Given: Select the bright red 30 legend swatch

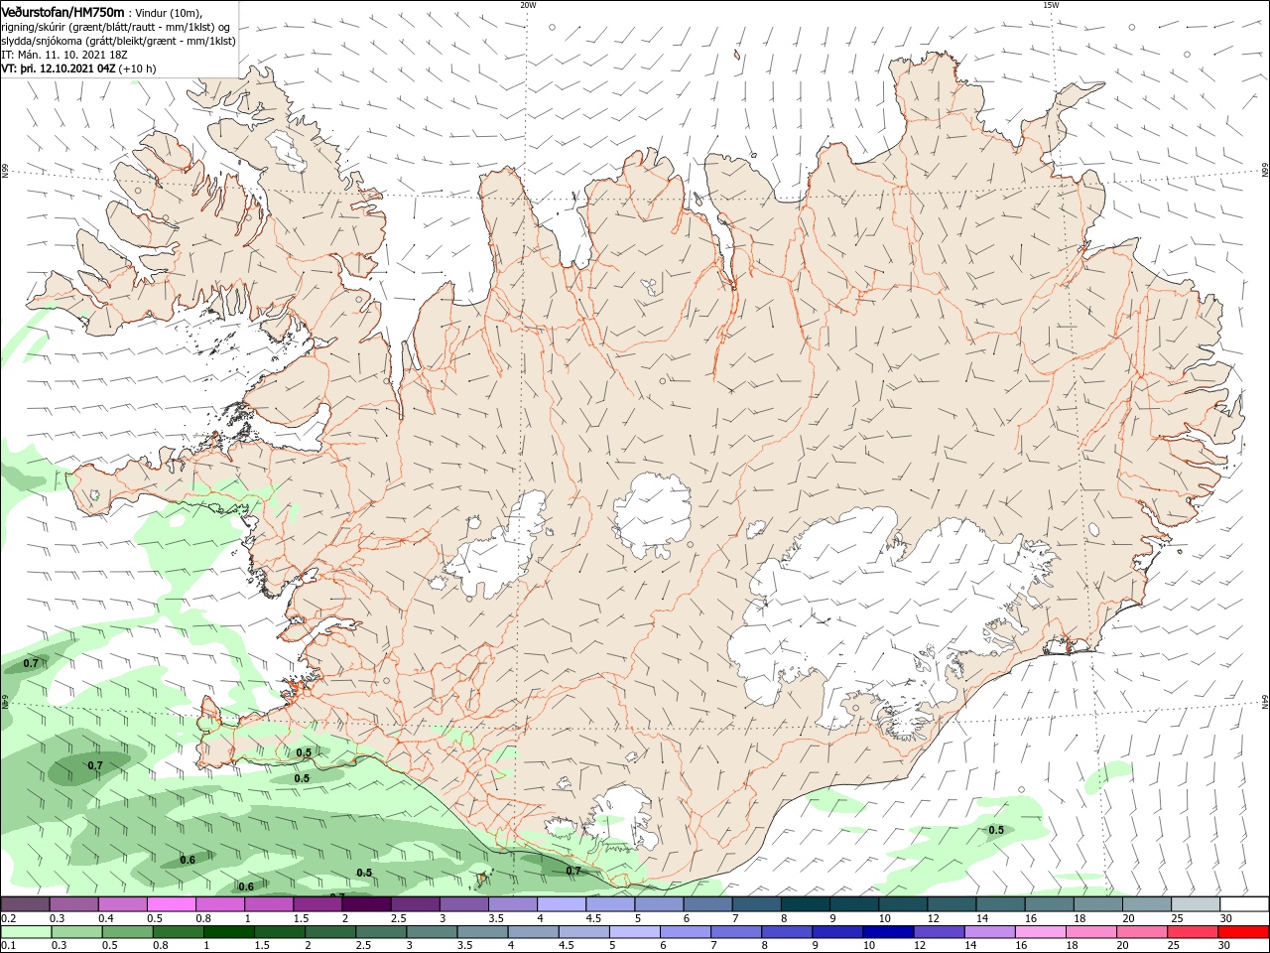Looking at the screenshot, I should click(1243, 932).
